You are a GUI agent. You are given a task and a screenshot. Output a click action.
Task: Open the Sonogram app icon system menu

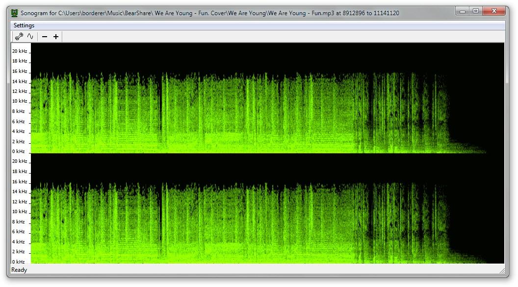click(x=14, y=13)
